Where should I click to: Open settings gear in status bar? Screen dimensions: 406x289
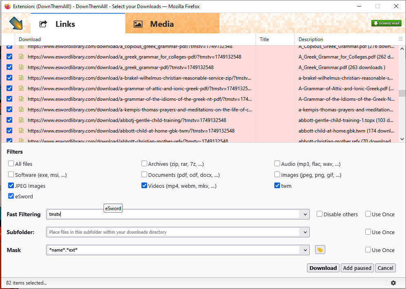[393, 283]
